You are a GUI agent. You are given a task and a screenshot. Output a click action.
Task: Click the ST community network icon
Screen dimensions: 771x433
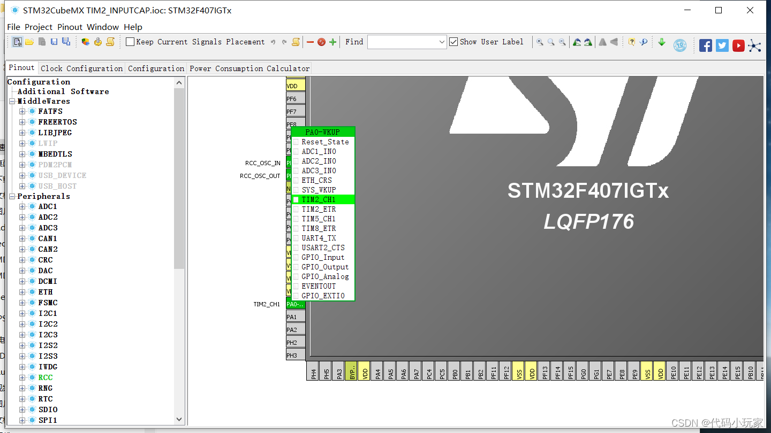pos(754,45)
